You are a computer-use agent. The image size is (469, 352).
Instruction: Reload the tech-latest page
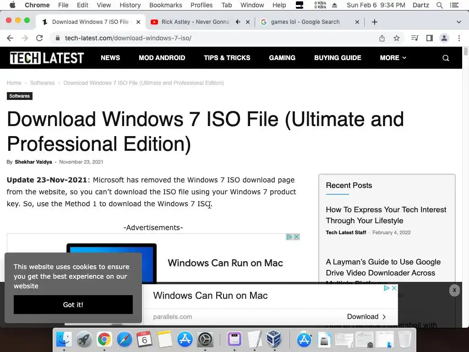pos(39,38)
